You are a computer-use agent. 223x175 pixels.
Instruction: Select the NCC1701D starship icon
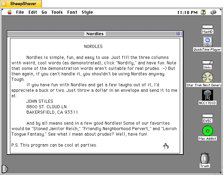[208, 95]
